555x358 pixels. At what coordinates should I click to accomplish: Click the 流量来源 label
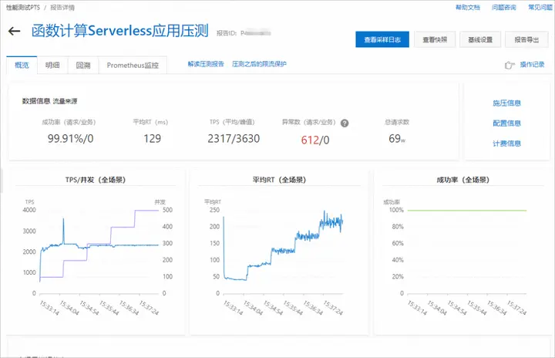tap(65, 102)
